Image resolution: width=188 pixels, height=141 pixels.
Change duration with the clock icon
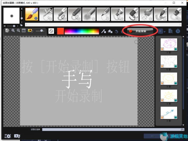point(178,31)
